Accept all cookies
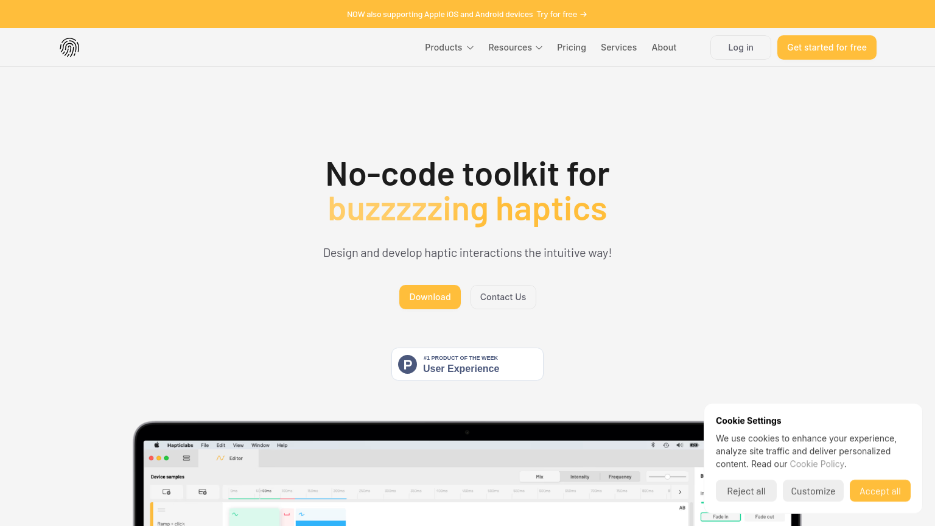This screenshot has height=526, width=935. (x=880, y=491)
